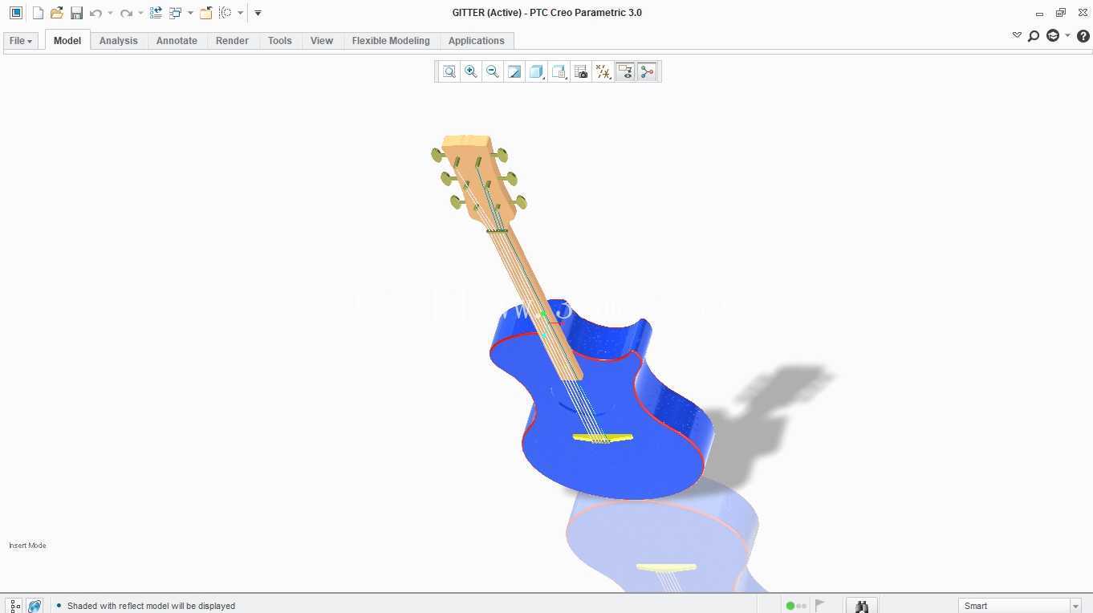Viewport: 1093px width, 613px height.
Task: Expand the Learning Connector dropdown arrow
Action: pos(1067,36)
